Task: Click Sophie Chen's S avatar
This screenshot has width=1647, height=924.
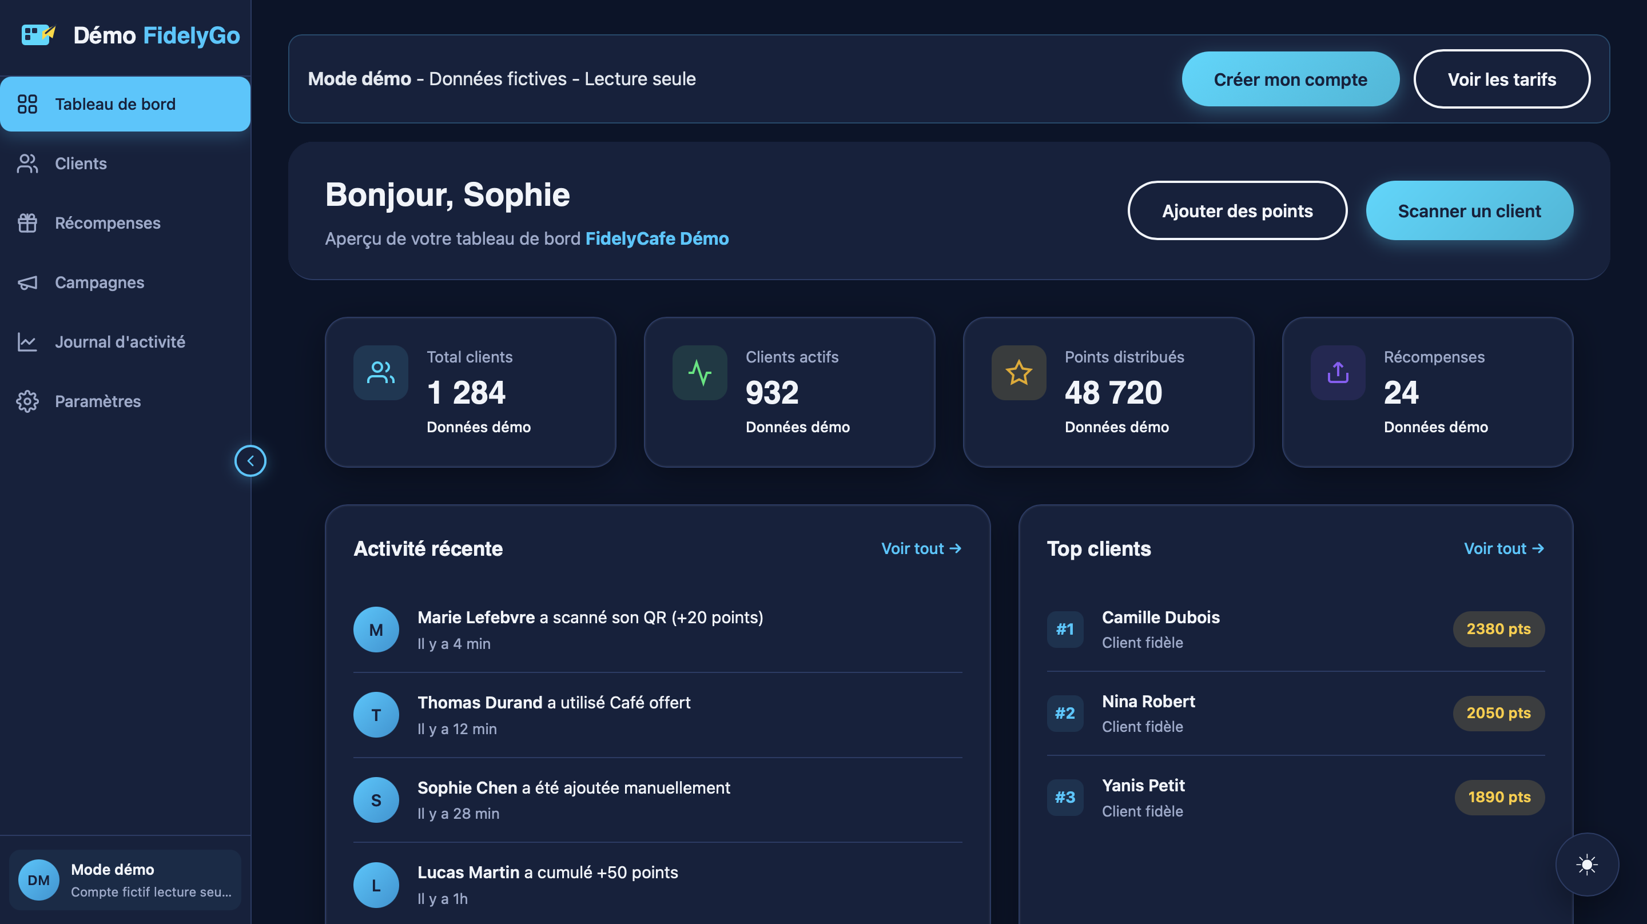Action: click(377, 800)
